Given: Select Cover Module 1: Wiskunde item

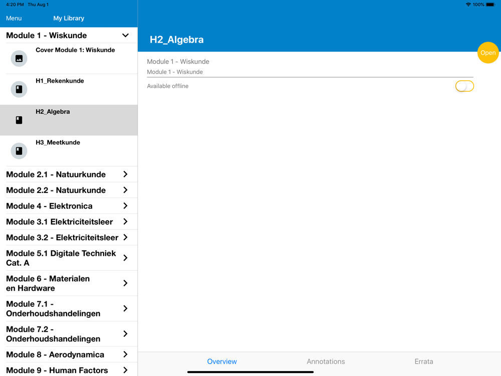Looking at the screenshot, I should pyautogui.click(x=69, y=59).
